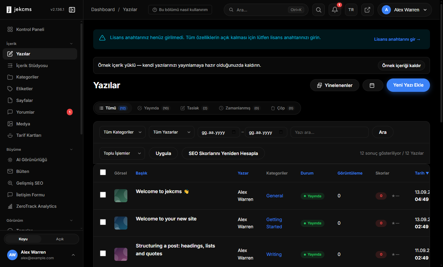Click Yeni Yazı Ekle button
443x267 pixels.
tap(408, 85)
